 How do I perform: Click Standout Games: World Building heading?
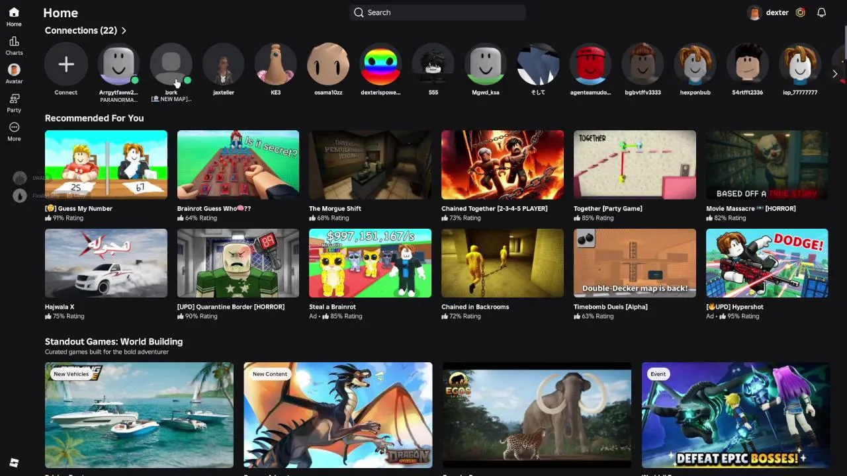click(114, 342)
